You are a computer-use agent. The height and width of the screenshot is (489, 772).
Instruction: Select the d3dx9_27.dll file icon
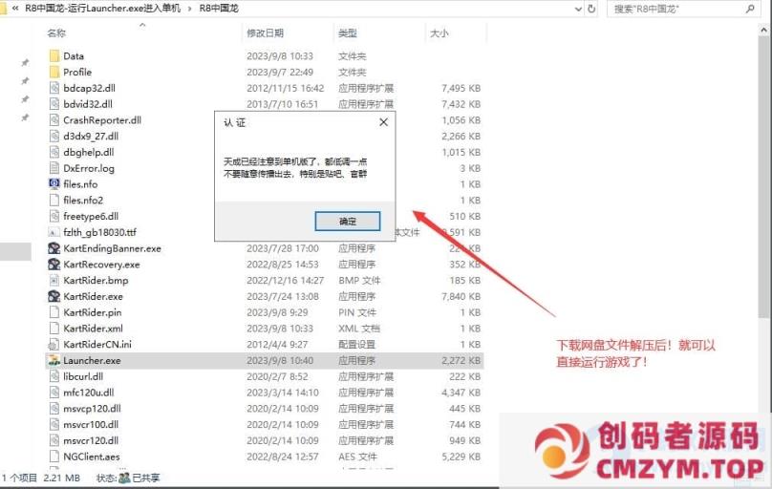click(x=54, y=137)
